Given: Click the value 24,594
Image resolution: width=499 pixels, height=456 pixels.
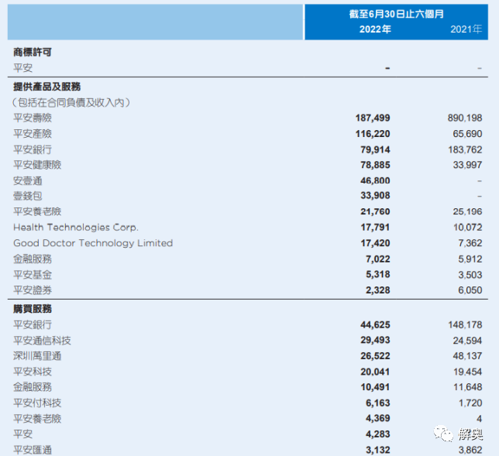Looking at the screenshot, I should 467,340.
